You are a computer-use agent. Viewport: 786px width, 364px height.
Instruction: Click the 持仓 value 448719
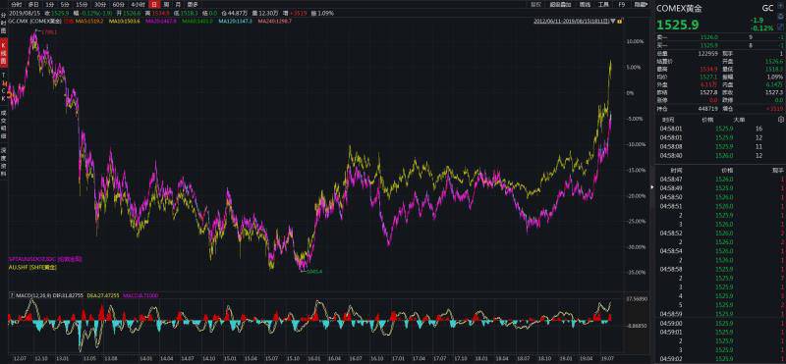pyautogui.click(x=708, y=108)
